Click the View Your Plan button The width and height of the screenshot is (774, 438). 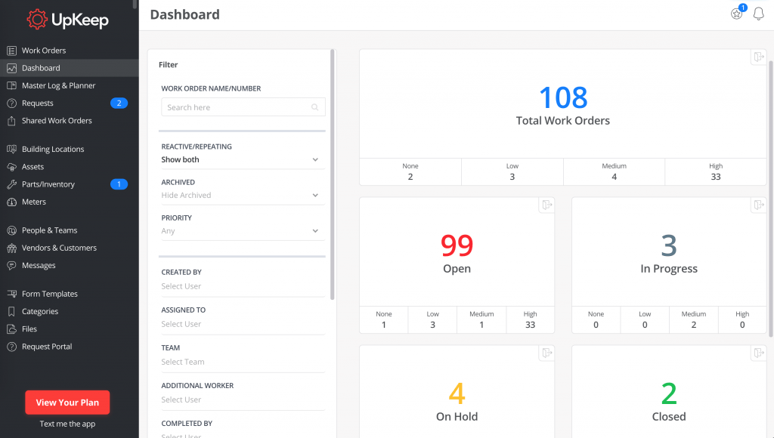[67, 403]
